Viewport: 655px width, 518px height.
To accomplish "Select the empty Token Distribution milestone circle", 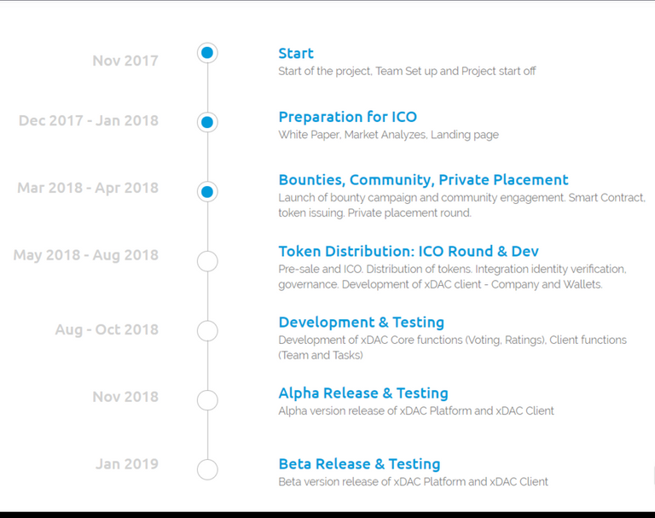I will point(207,261).
